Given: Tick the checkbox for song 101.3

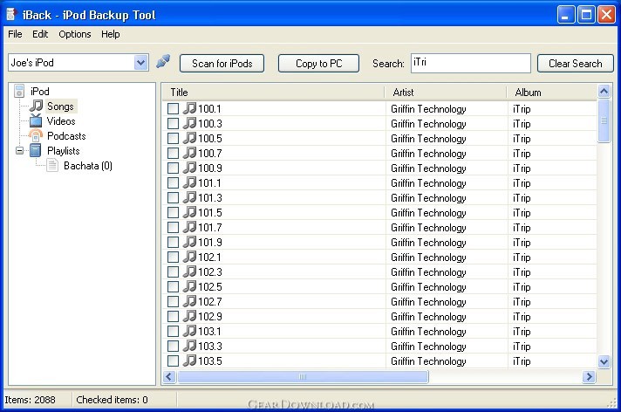Looking at the screenshot, I should point(173,197).
